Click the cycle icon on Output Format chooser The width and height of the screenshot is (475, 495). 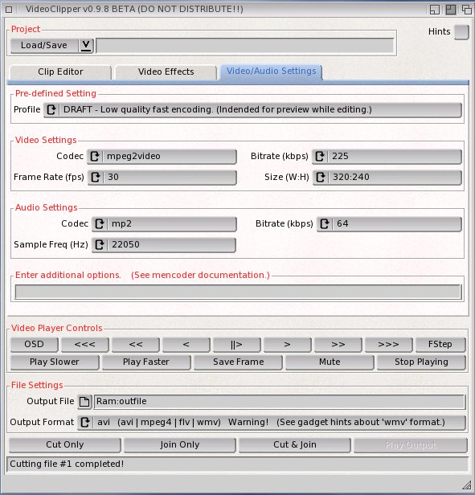(x=85, y=423)
